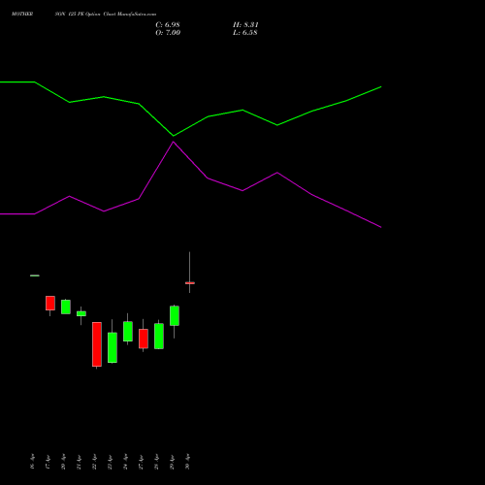Click the red candle on 17 Apr
The image size is (485, 485).
[50, 304]
